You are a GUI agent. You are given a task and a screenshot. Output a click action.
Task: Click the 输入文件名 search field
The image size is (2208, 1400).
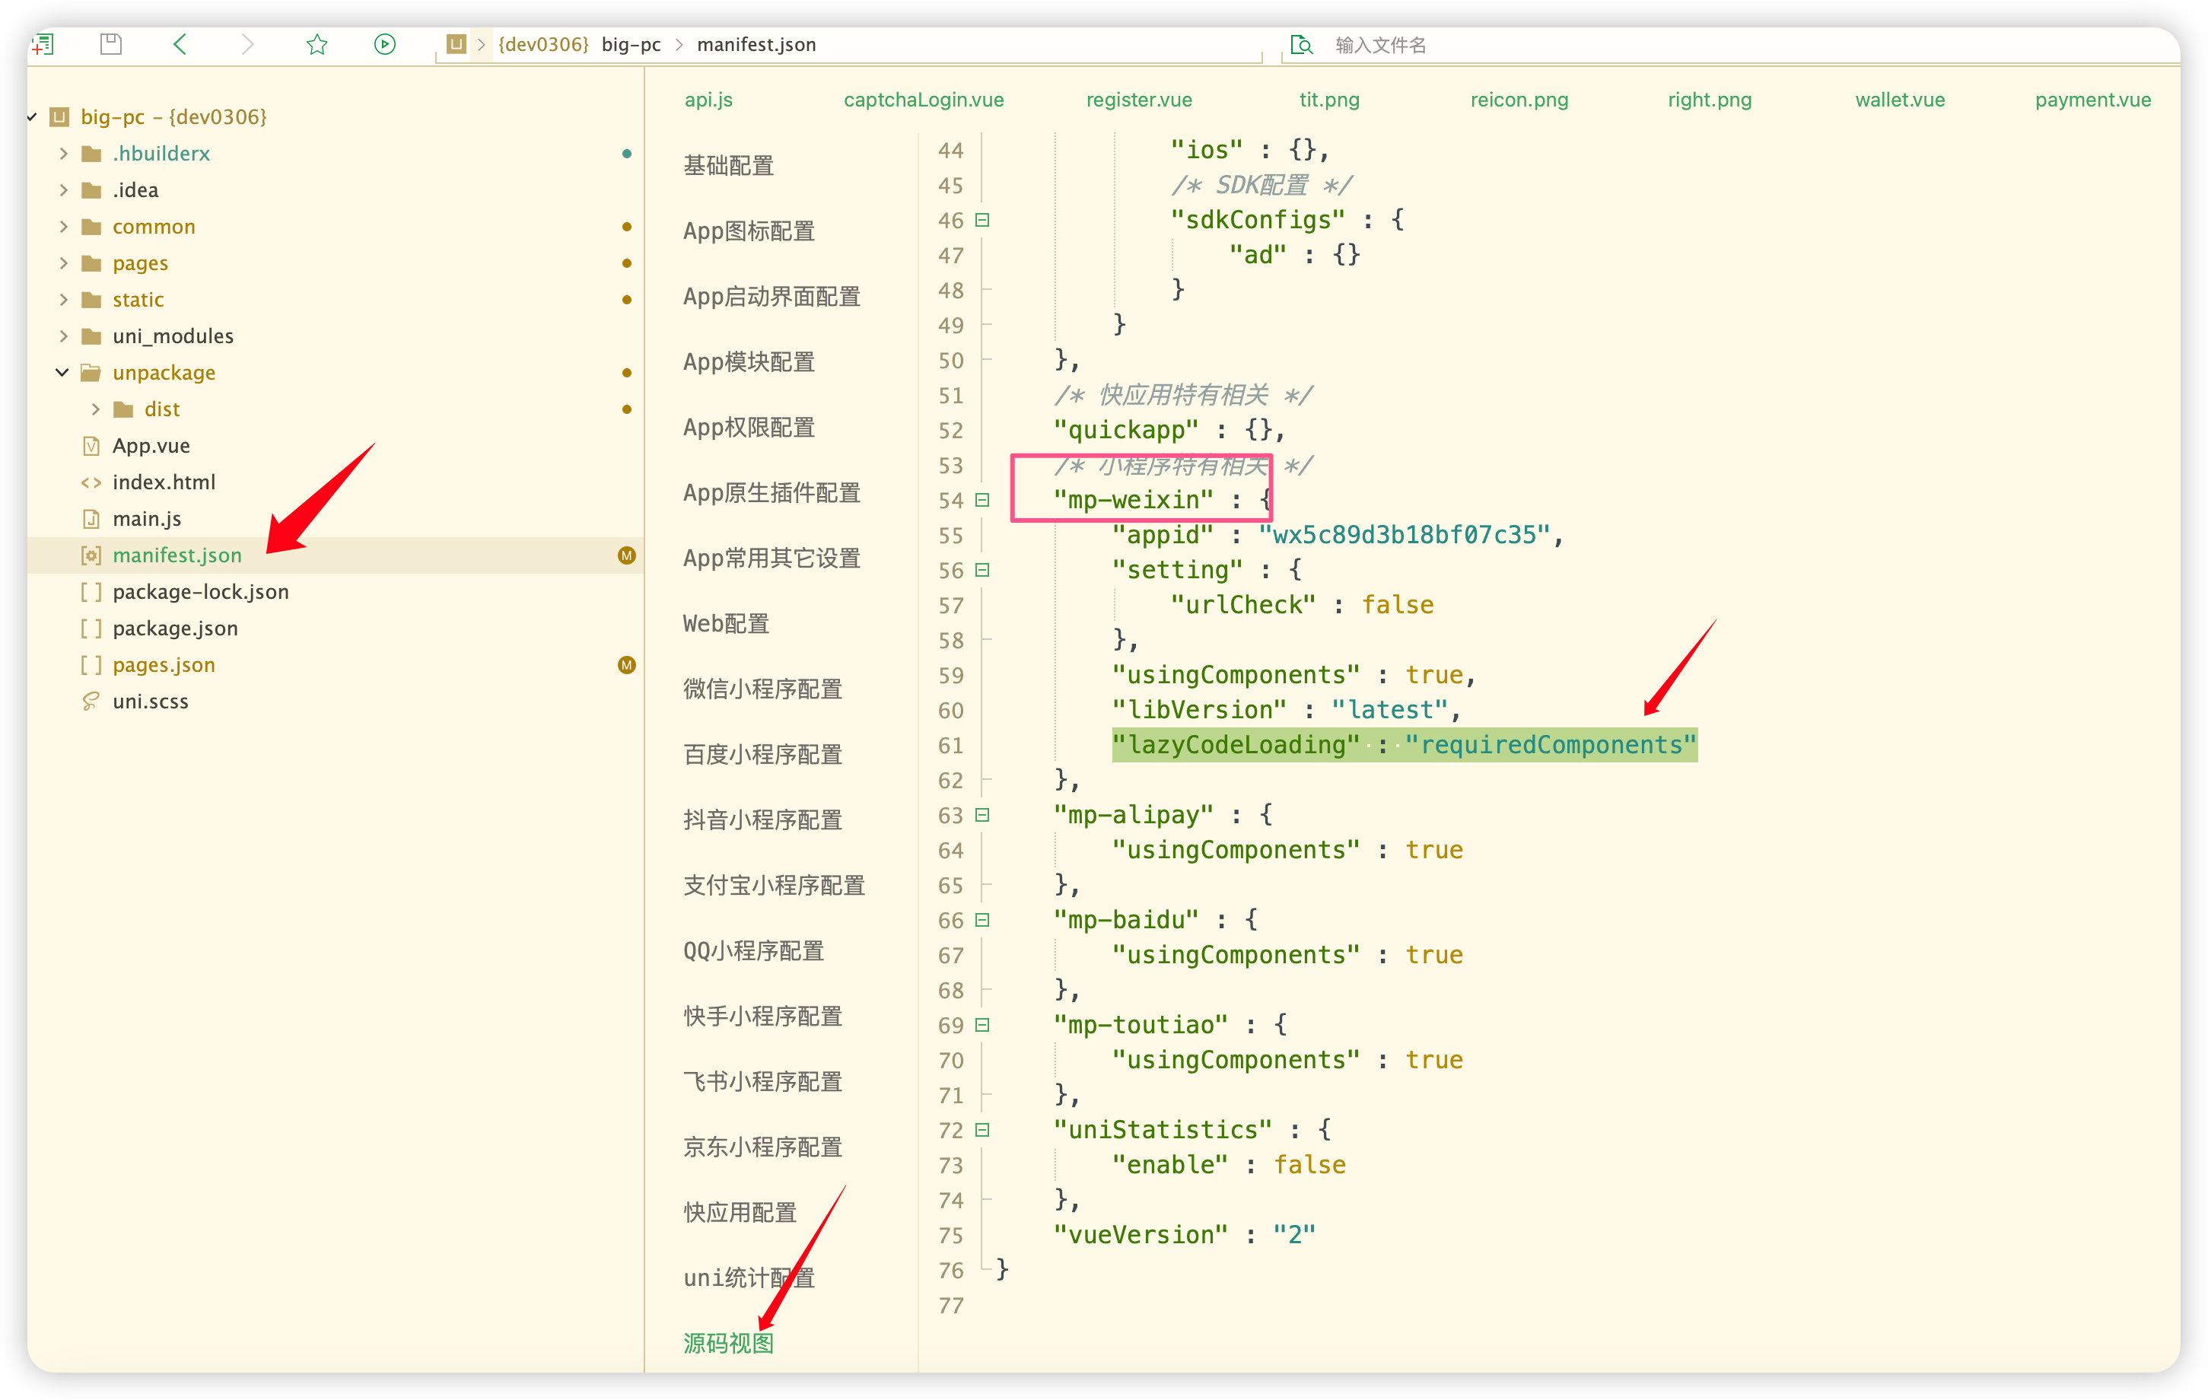[1380, 45]
